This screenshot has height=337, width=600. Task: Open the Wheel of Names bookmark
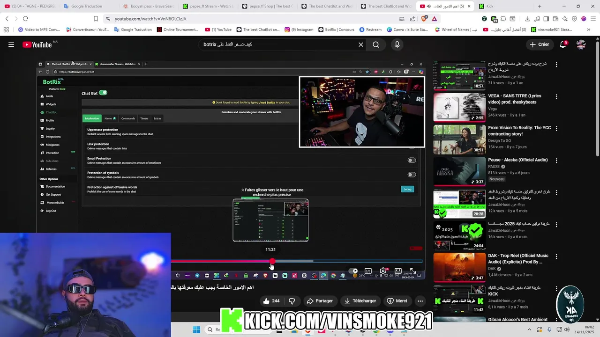point(456,29)
